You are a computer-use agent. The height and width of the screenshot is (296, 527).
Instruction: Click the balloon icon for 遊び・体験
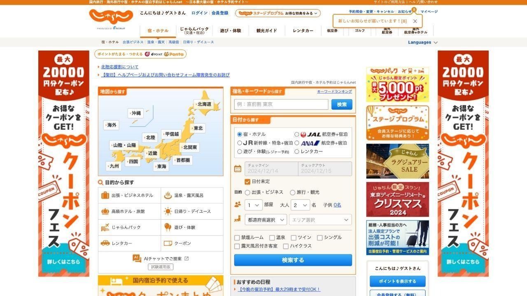pos(168,227)
